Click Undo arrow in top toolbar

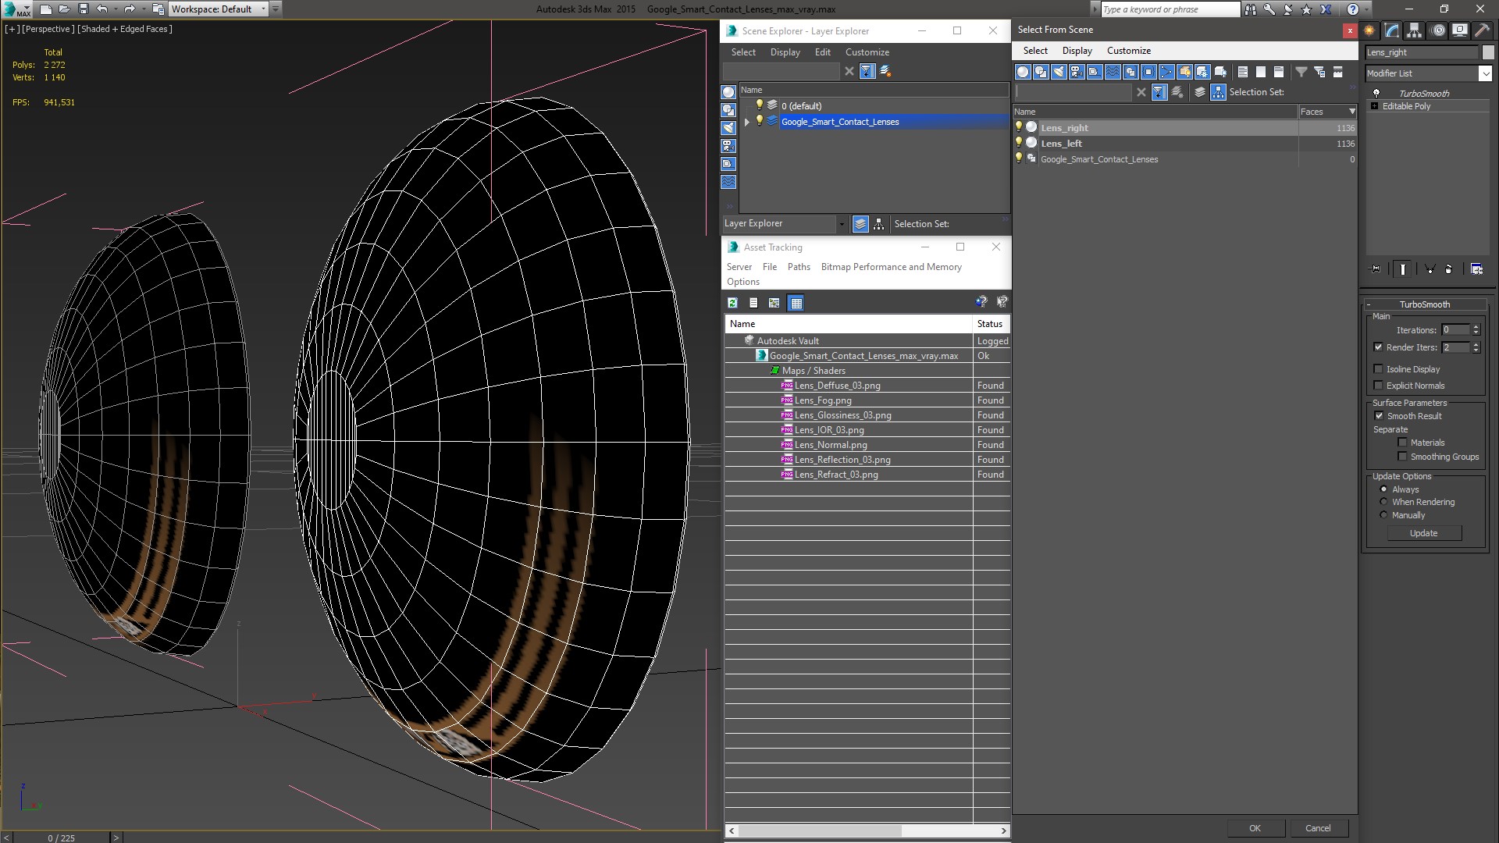(101, 9)
